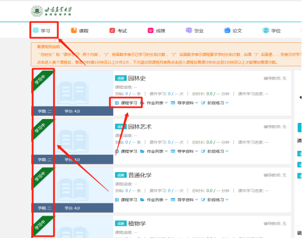302x238 pixels.
Task: Click the 课程学习 icon in 普通化学 row
Action: 117,200
